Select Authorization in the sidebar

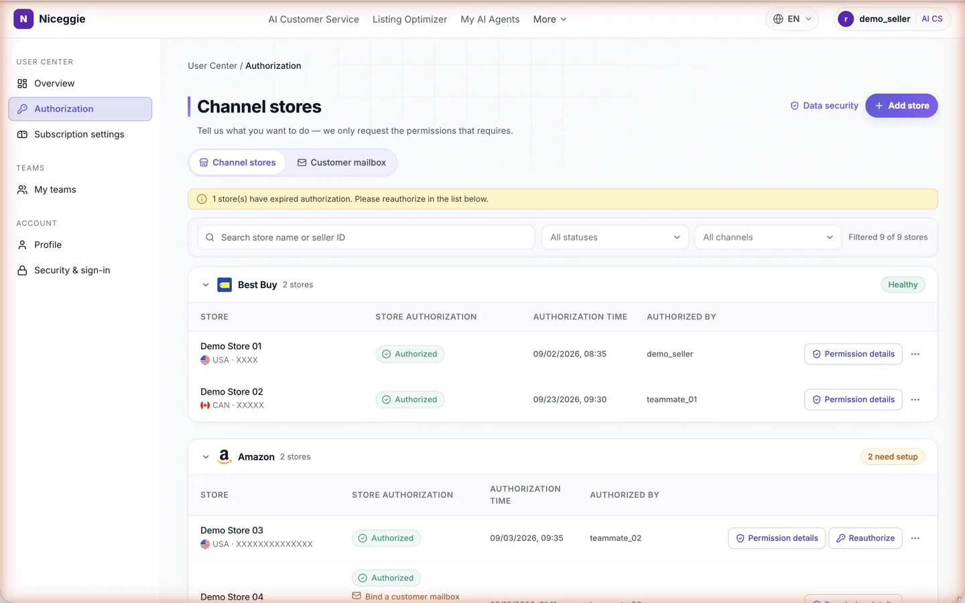point(80,109)
